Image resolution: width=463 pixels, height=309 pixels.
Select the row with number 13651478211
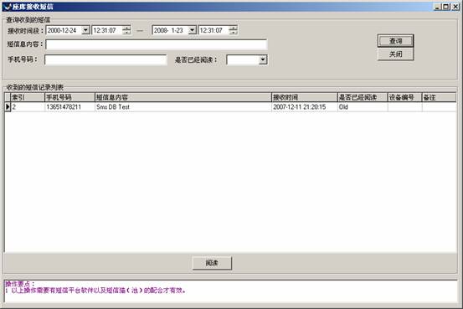230,107
